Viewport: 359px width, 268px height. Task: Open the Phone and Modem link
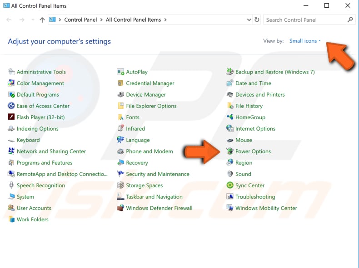click(149, 151)
